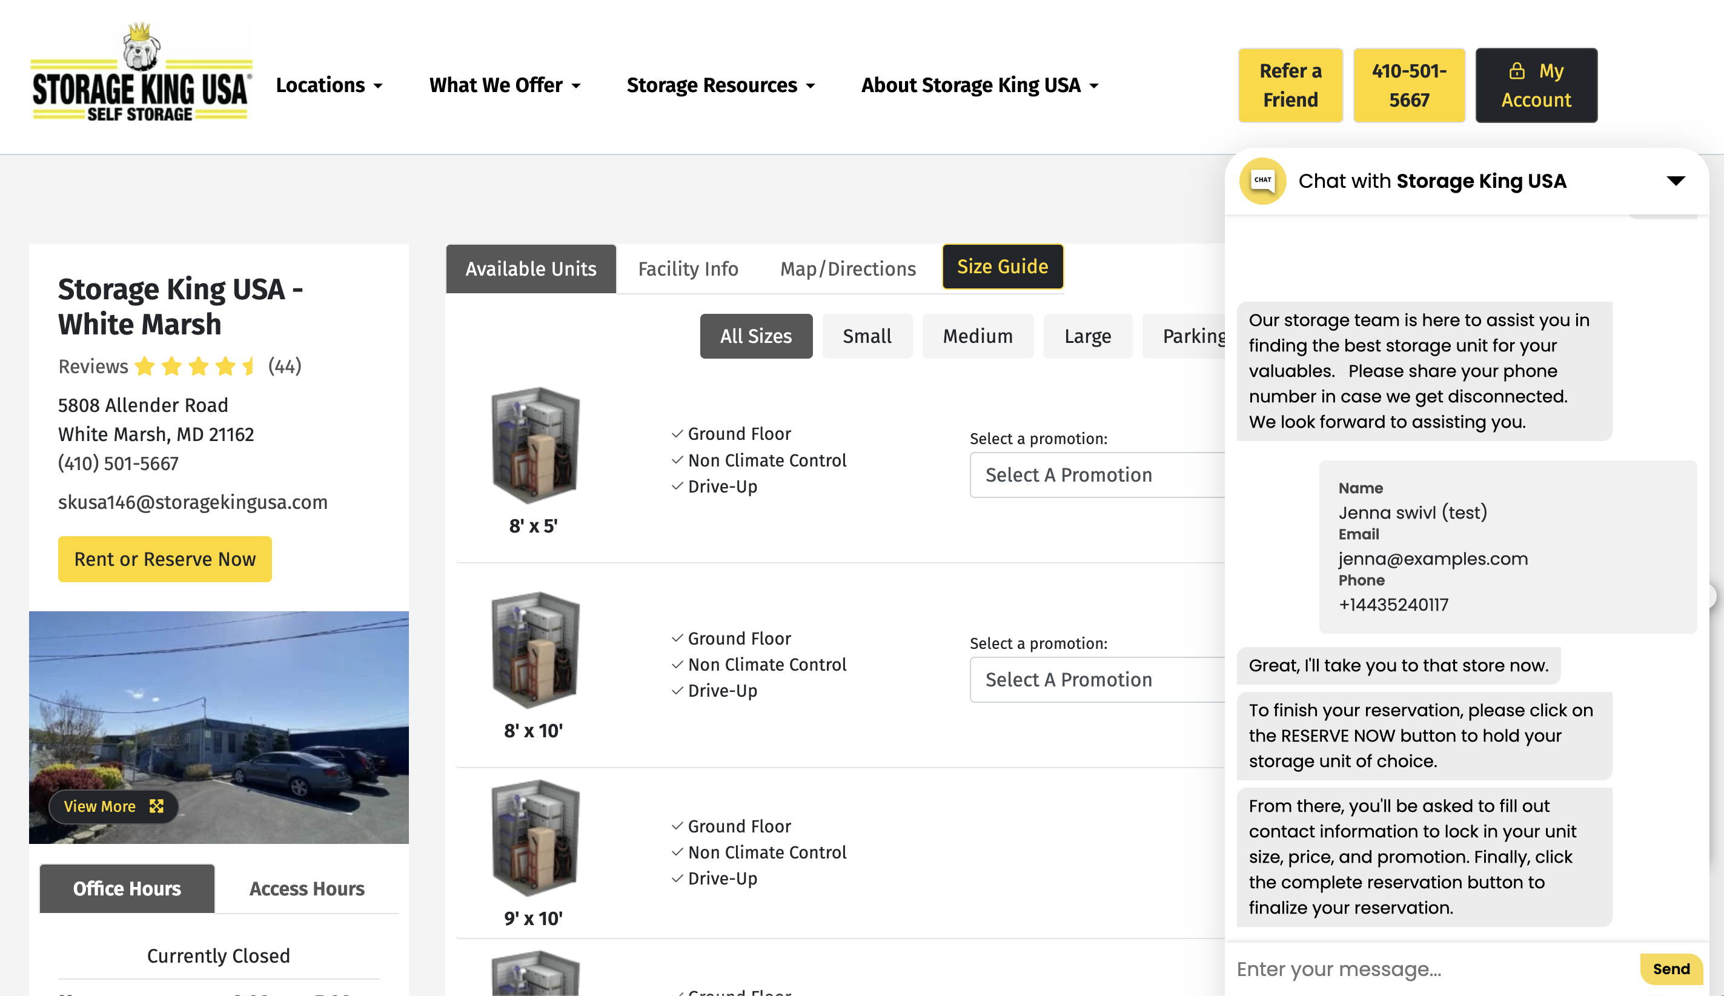Click the 9' x 10' unit image
The height and width of the screenshot is (996, 1724).
coord(535,837)
